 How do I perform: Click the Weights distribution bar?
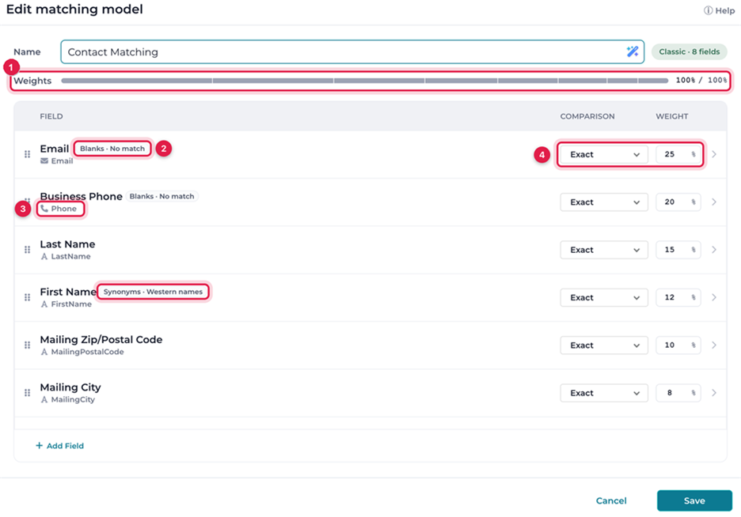[364, 81]
